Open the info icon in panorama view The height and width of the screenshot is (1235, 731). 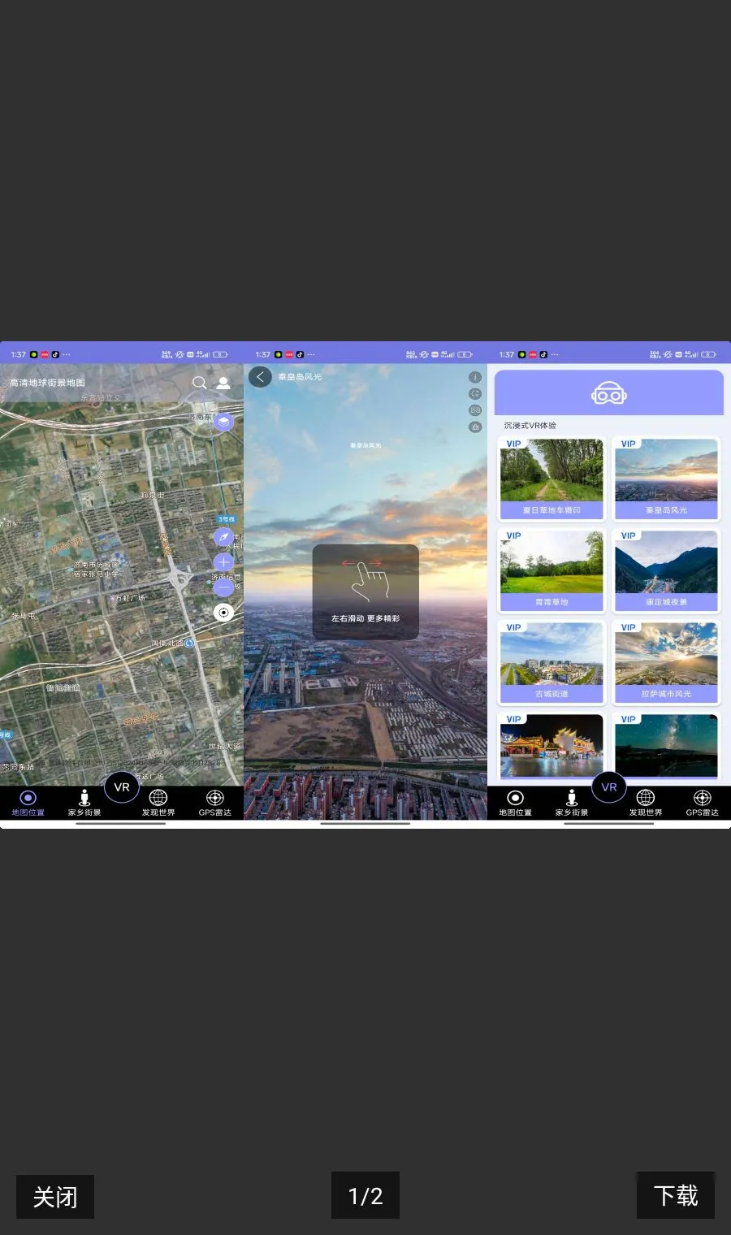(475, 377)
